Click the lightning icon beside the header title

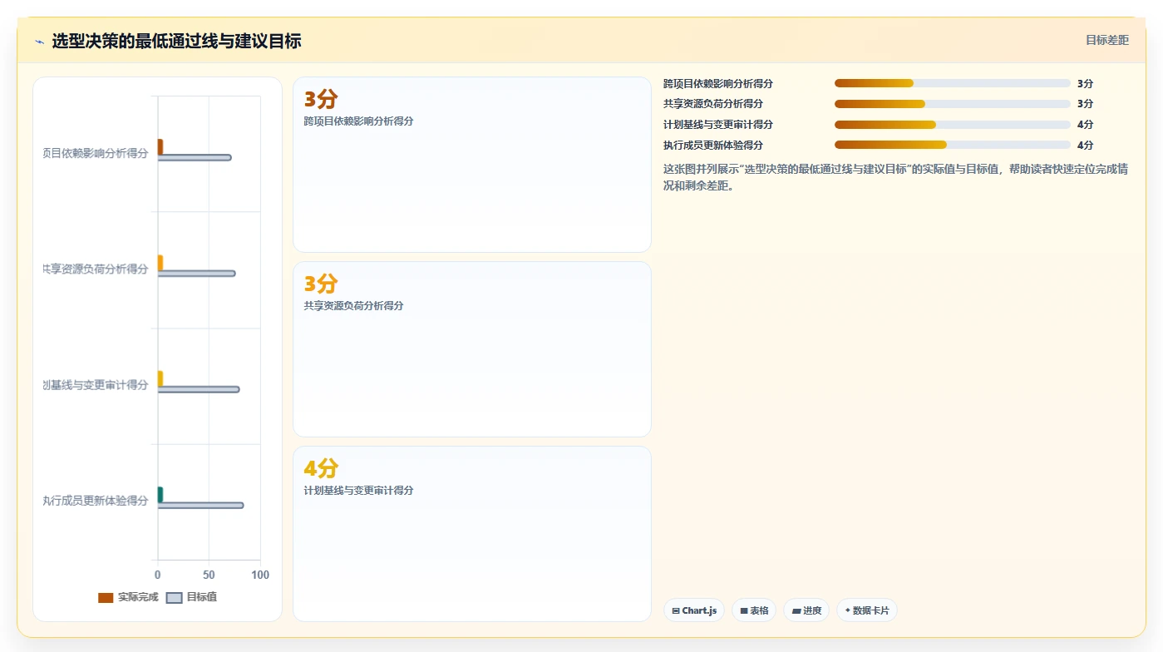39,41
